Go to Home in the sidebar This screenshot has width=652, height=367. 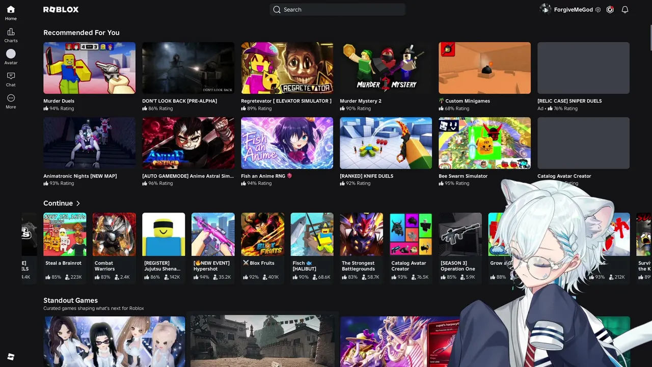click(x=11, y=13)
